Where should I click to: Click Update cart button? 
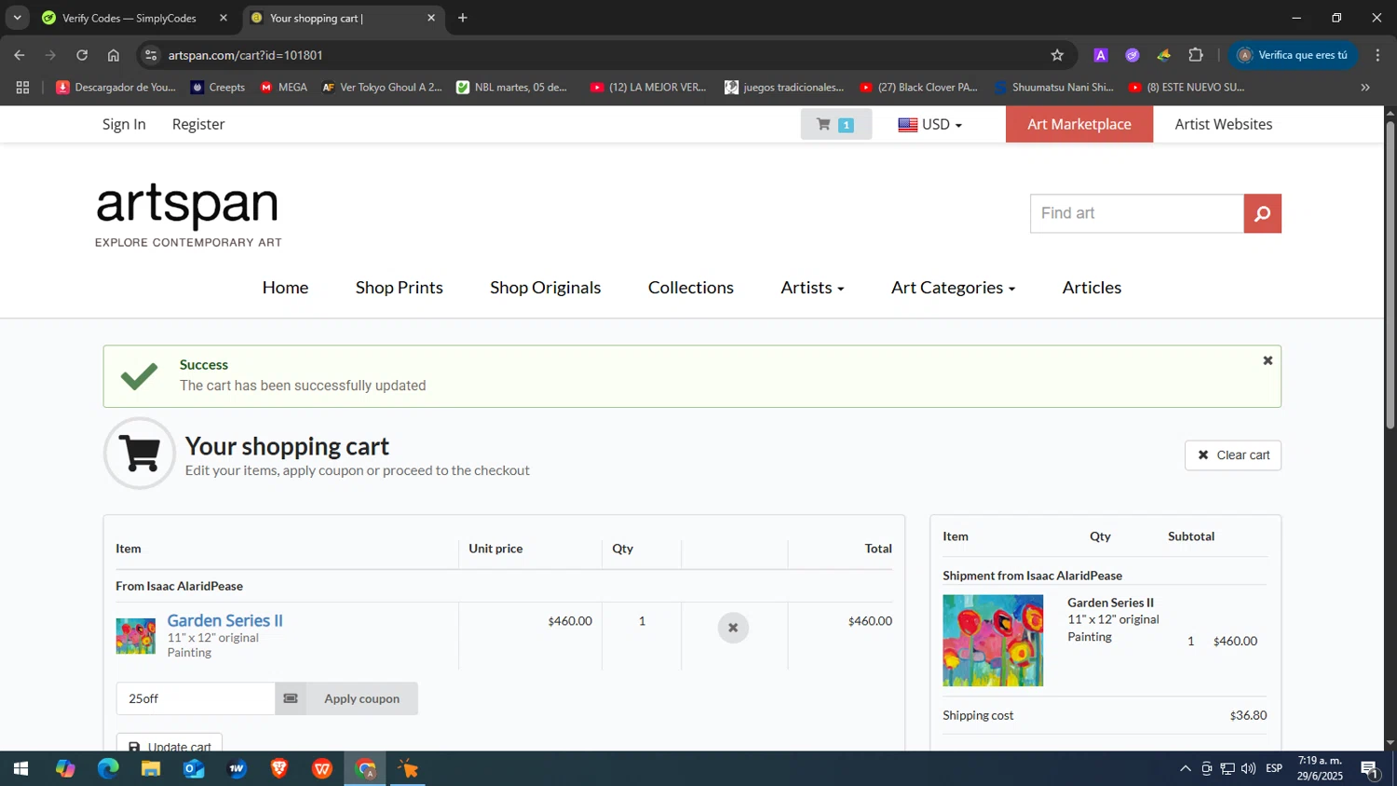(x=170, y=743)
